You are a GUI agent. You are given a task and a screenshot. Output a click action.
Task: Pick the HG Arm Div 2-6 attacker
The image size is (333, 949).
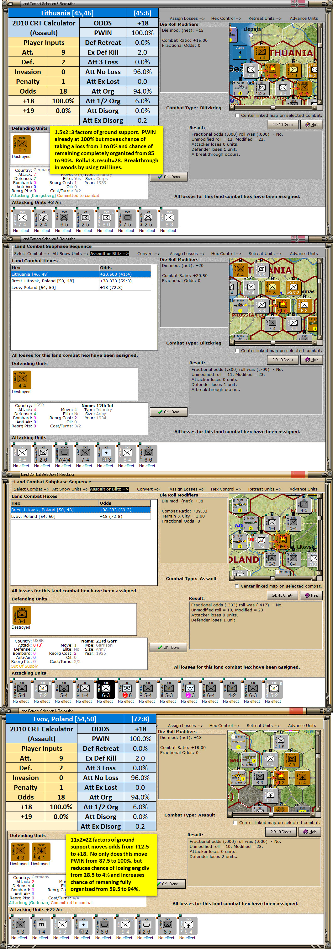point(146,926)
